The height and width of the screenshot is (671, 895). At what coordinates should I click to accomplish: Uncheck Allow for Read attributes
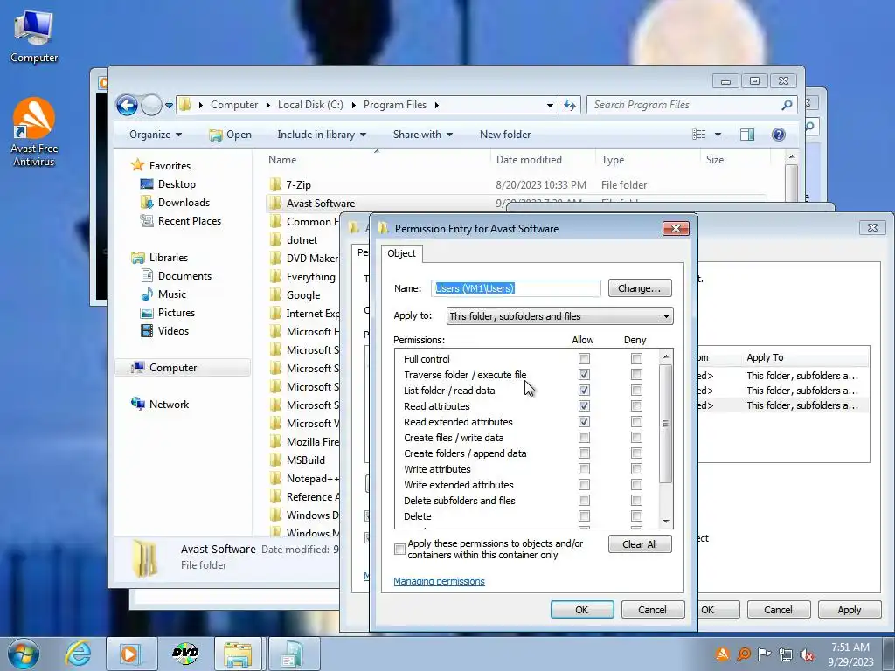(584, 406)
